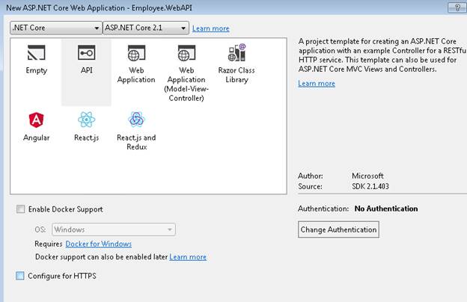Choose Web Application (Model-View-Controller) template icon

tap(186, 52)
